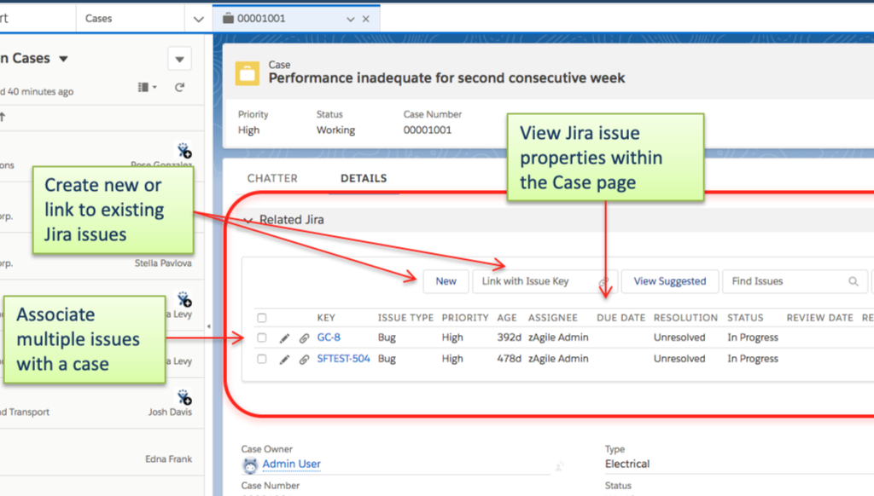
Task: Switch to the Chatter tab
Action: pos(272,178)
